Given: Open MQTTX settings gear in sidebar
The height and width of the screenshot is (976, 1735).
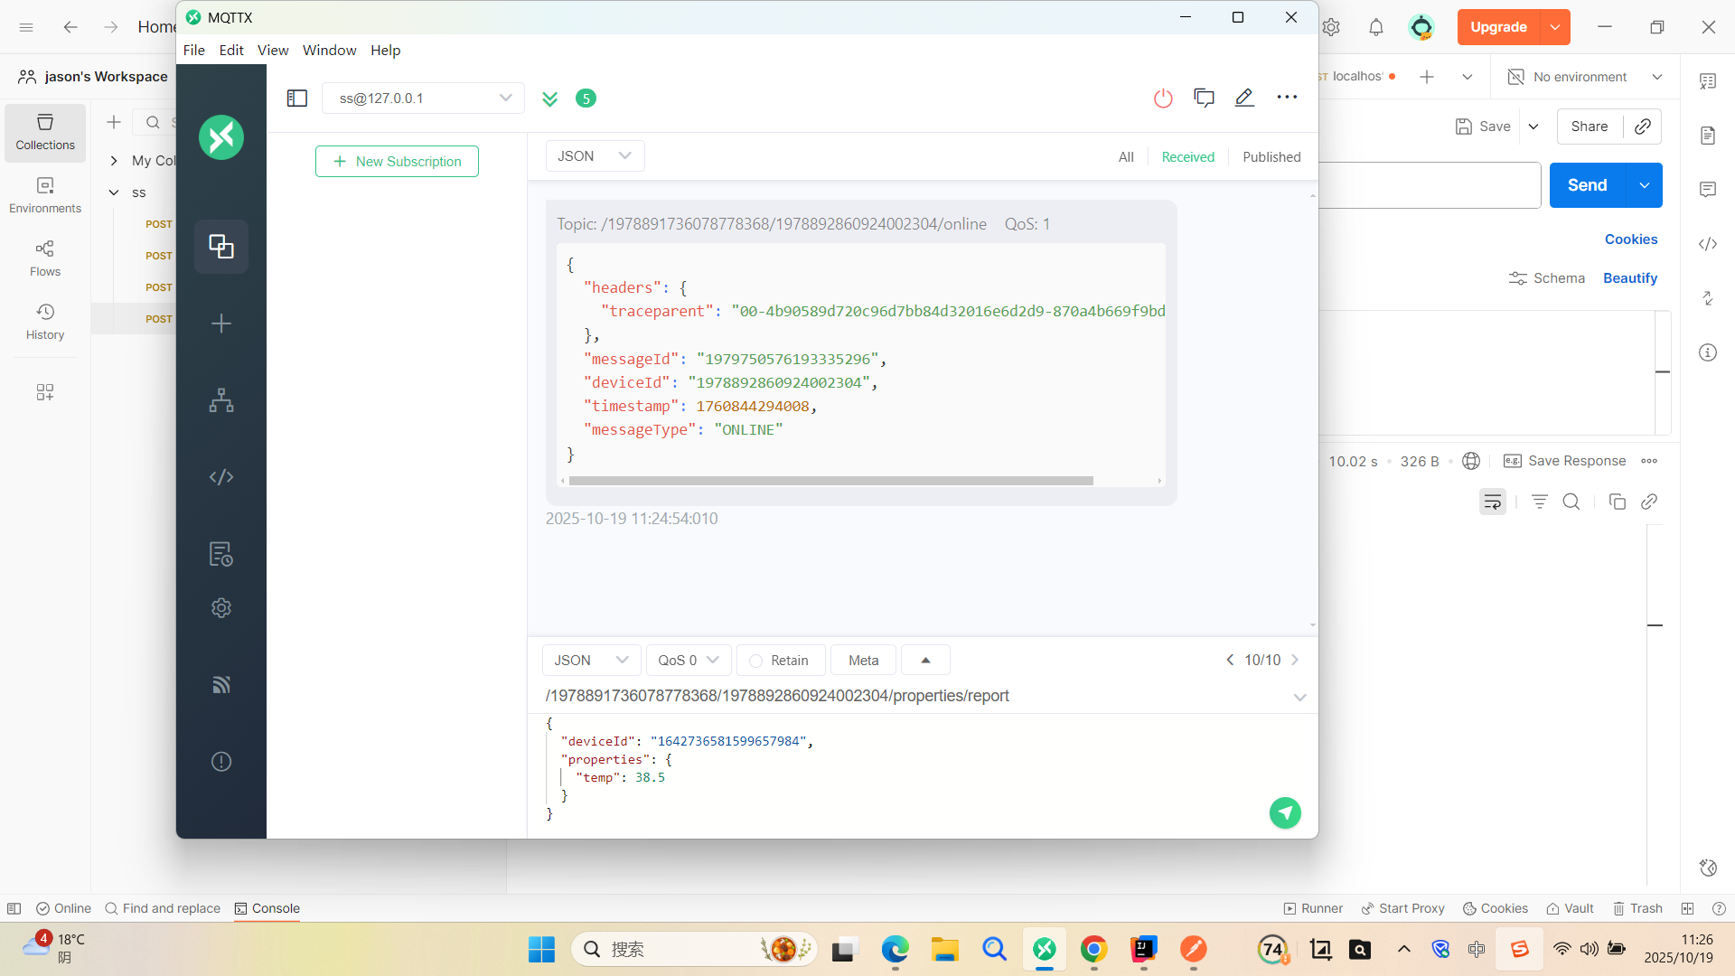Looking at the screenshot, I should coord(221,608).
